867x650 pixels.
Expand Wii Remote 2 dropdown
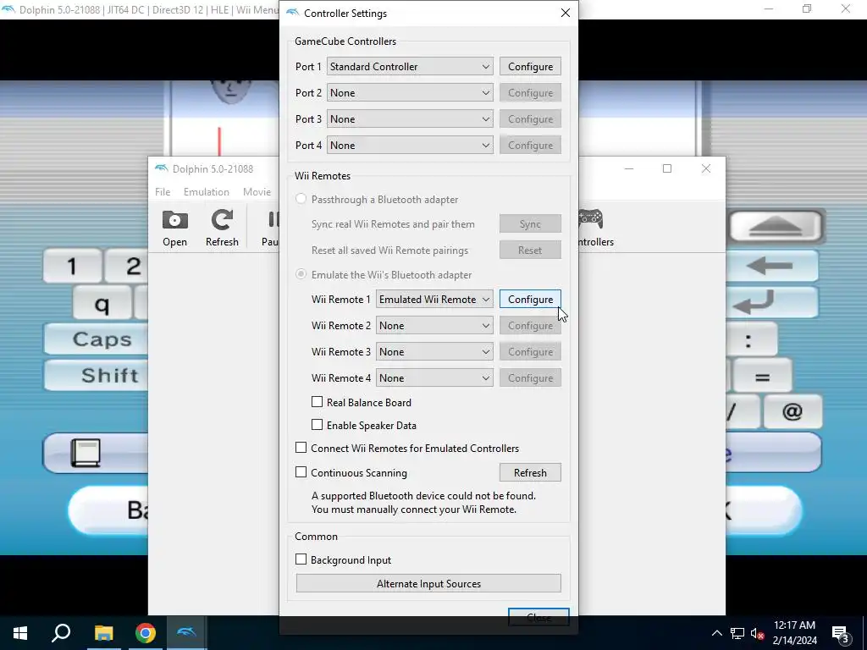(434, 326)
